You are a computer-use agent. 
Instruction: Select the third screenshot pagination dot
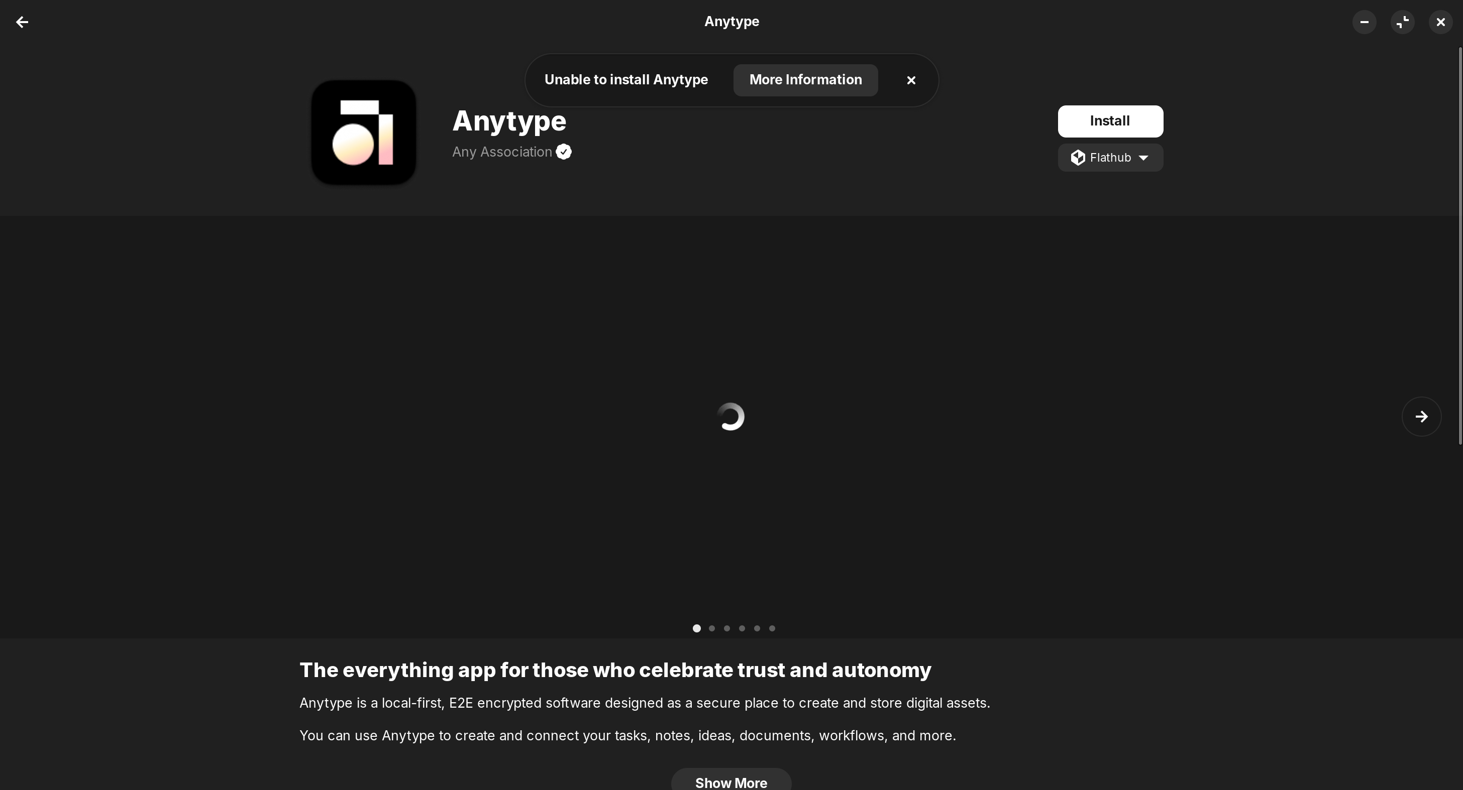point(726,628)
